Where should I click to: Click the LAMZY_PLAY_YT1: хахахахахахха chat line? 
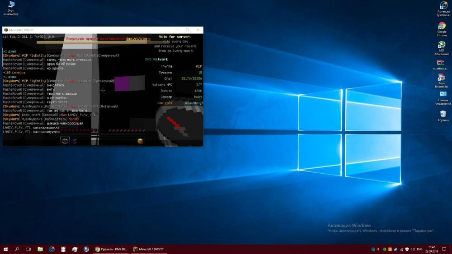point(31,127)
